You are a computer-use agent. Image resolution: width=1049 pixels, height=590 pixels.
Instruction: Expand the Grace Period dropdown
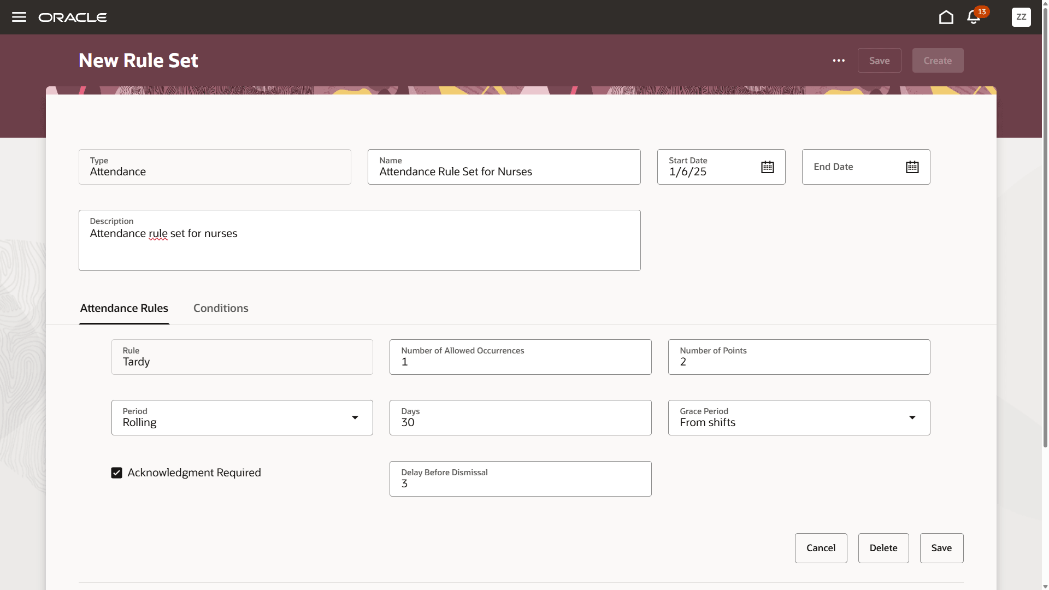tap(912, 418)
